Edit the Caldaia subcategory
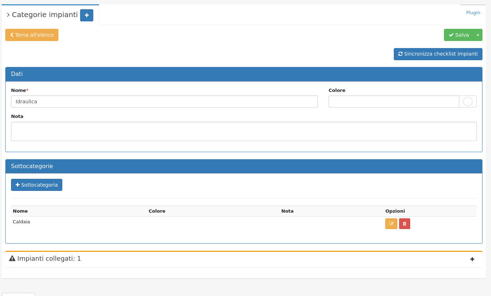 [x=391, y=224]
